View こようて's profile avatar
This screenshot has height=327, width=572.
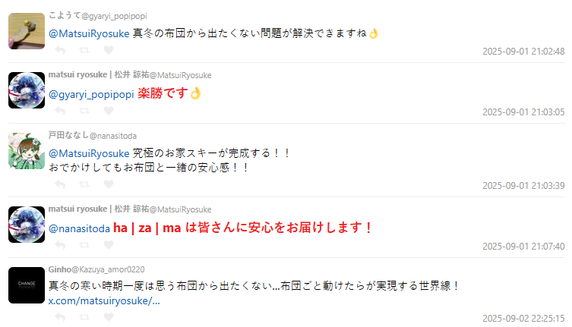click(x=27, y=31)
